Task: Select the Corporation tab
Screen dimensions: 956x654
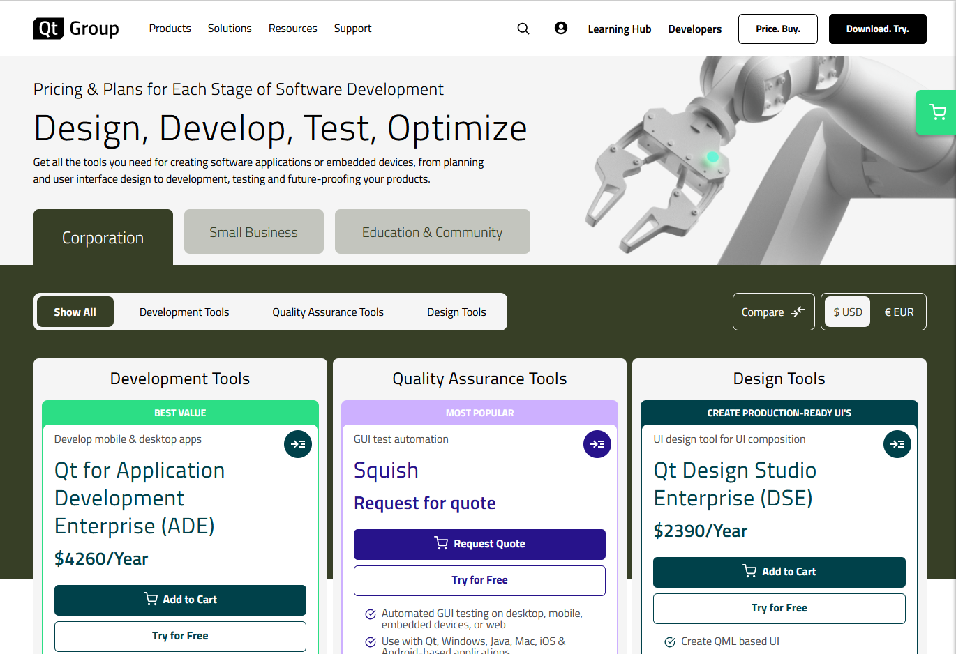Action: click(103, 237)
